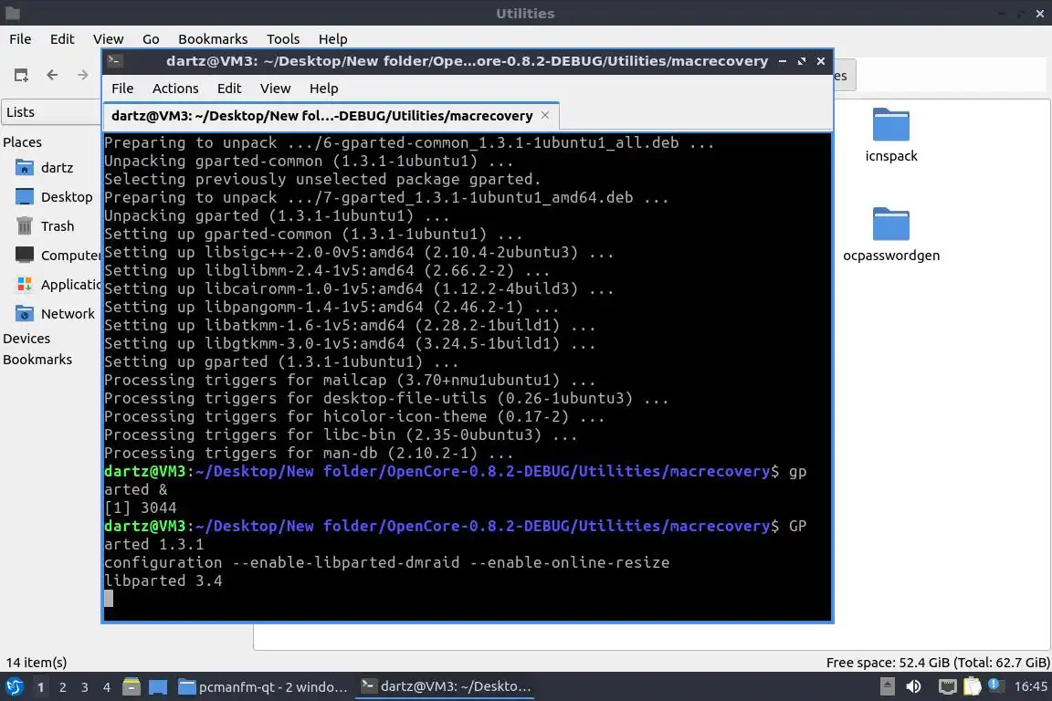Click the 14 item(s) status text
The image size is (1052, 701).
click(37, 663)
